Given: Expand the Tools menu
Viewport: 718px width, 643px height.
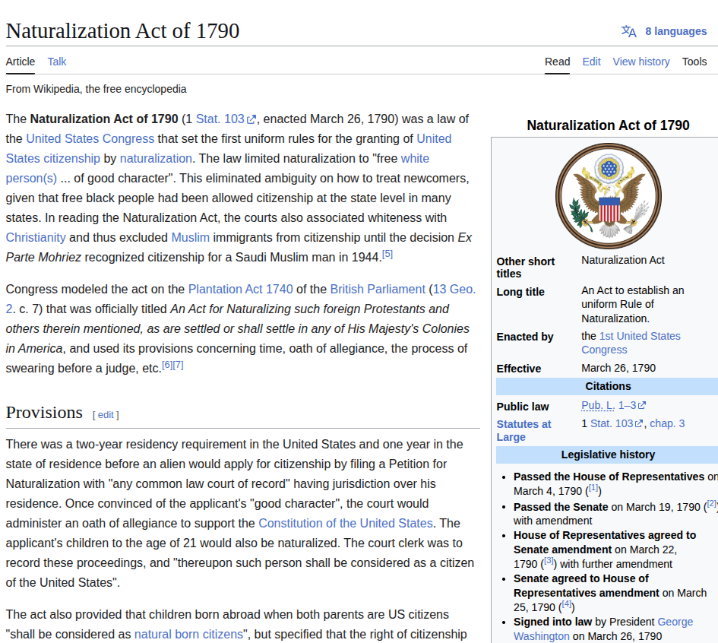Looking at the screenshot, I should coord(694,62).
